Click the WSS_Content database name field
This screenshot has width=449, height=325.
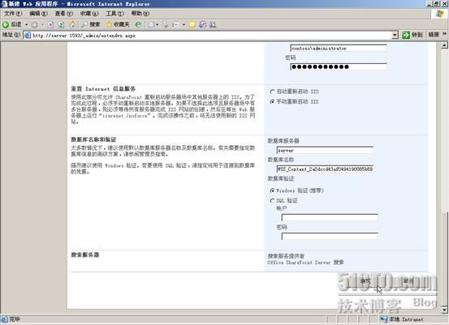325,169
